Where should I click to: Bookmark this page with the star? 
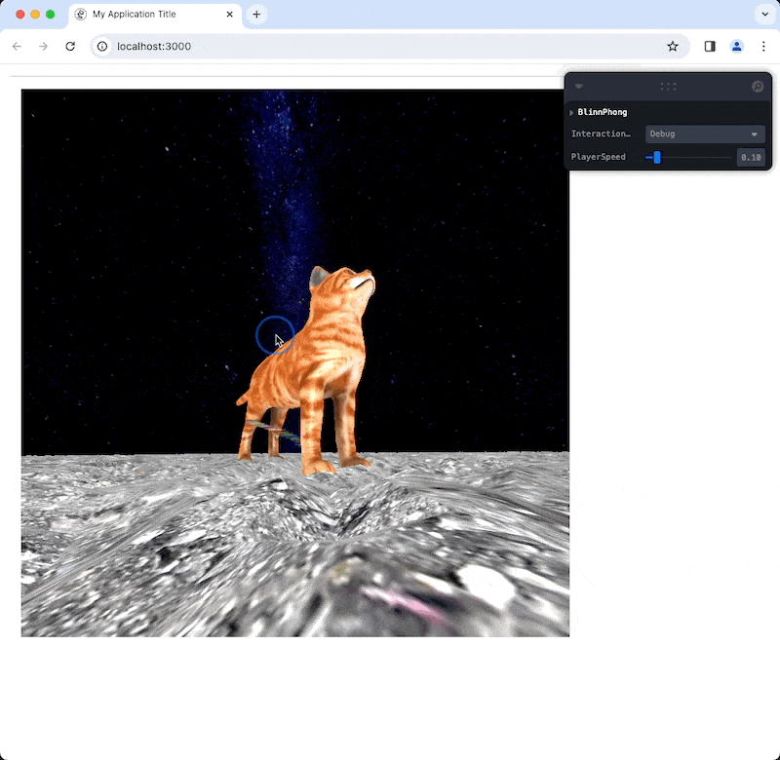(x=673, y=46)
